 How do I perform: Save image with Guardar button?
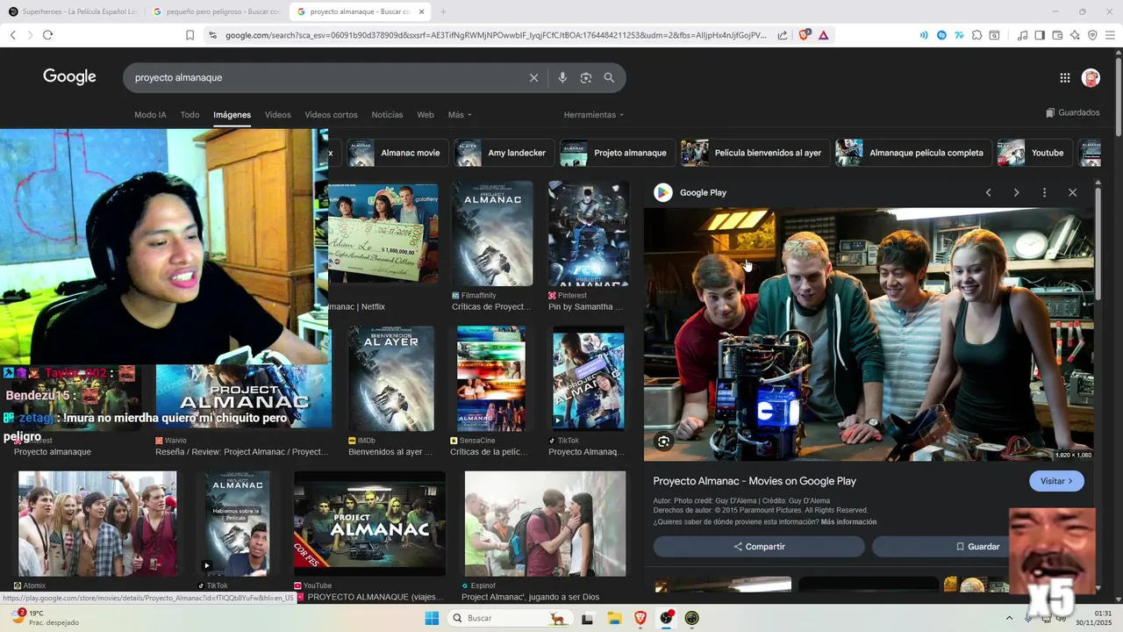point(977,547)
